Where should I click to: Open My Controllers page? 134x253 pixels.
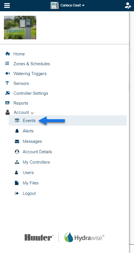[36, 162]
